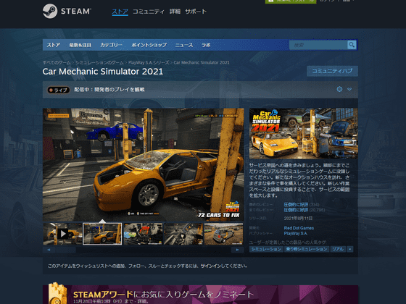406x304 pixels.
Task: Open the 詳細 top navigation item
Action: (x=175, y=12)
